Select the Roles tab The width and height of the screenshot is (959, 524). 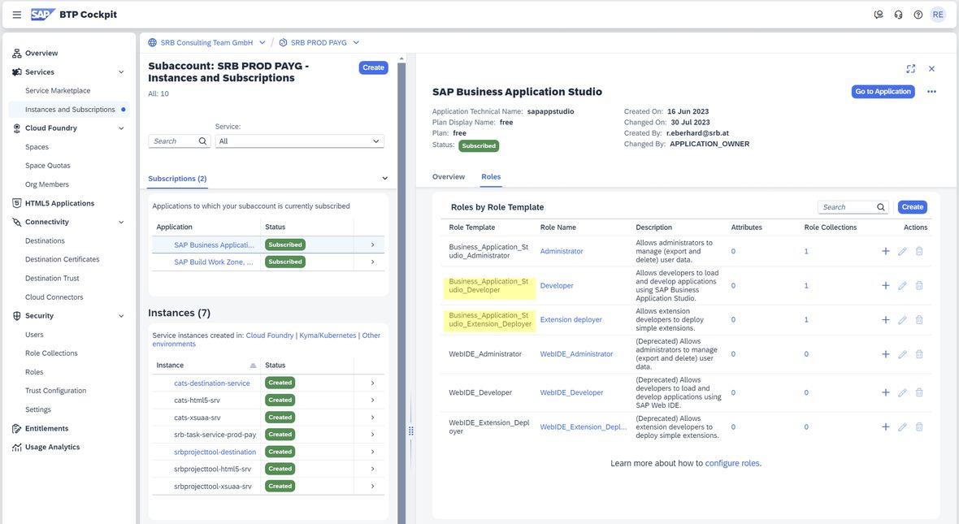click(491, 177)
